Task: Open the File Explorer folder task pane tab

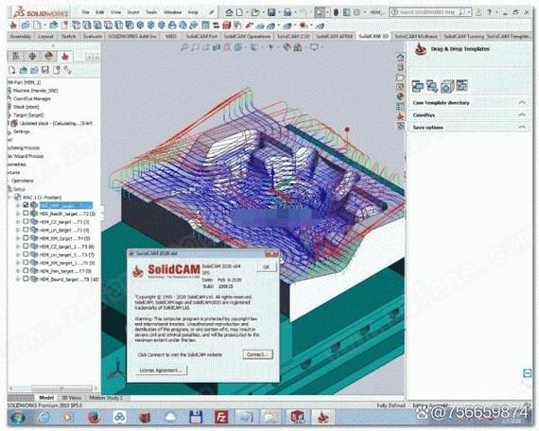Action: point(401,78)
